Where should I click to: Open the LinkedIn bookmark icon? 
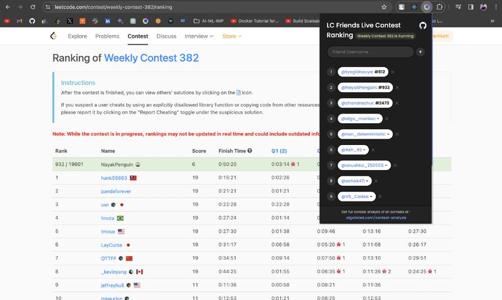[107, 21]
